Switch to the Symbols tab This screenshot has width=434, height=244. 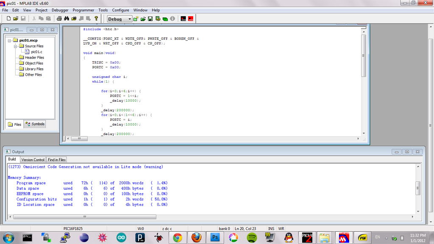point(35,124)
